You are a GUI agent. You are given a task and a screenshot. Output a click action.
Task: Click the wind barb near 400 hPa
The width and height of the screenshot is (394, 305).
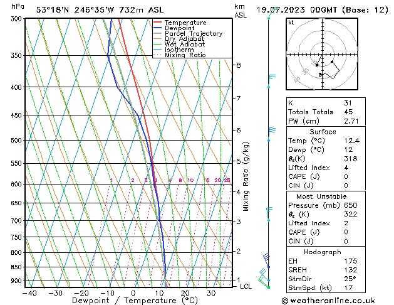click(272, 81)
